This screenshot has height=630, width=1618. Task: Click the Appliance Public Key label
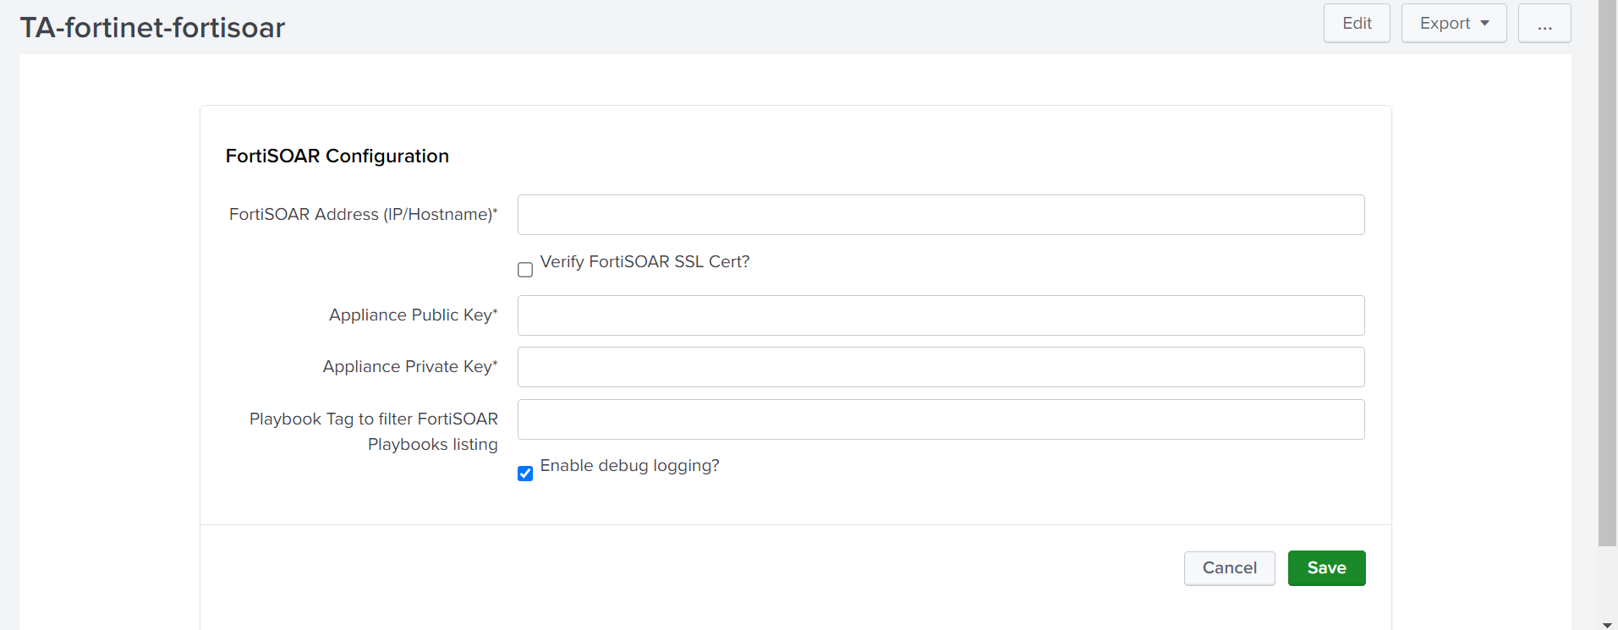click(x=413, y=315)
